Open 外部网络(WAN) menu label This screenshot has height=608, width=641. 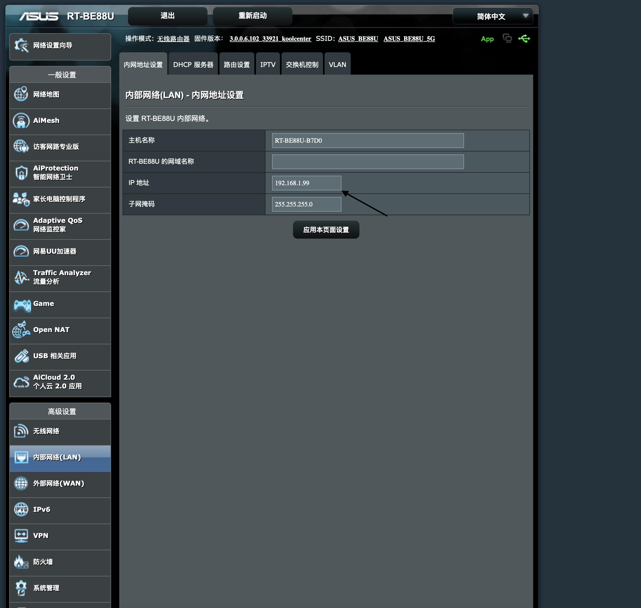(x=59, y=484)
